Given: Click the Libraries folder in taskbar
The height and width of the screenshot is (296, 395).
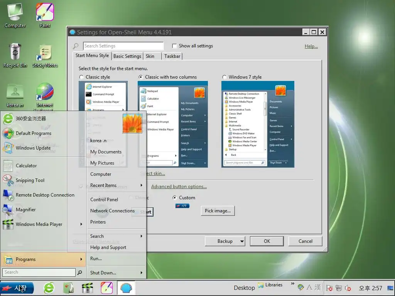Looking at the screenshot, I should pos(270,285).
